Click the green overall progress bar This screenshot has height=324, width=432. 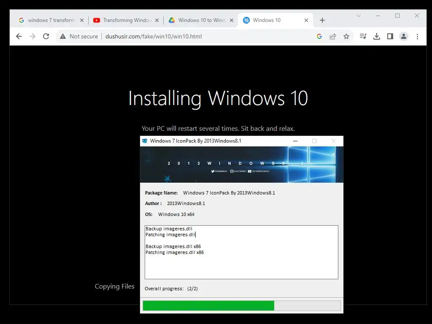[242, 306]
